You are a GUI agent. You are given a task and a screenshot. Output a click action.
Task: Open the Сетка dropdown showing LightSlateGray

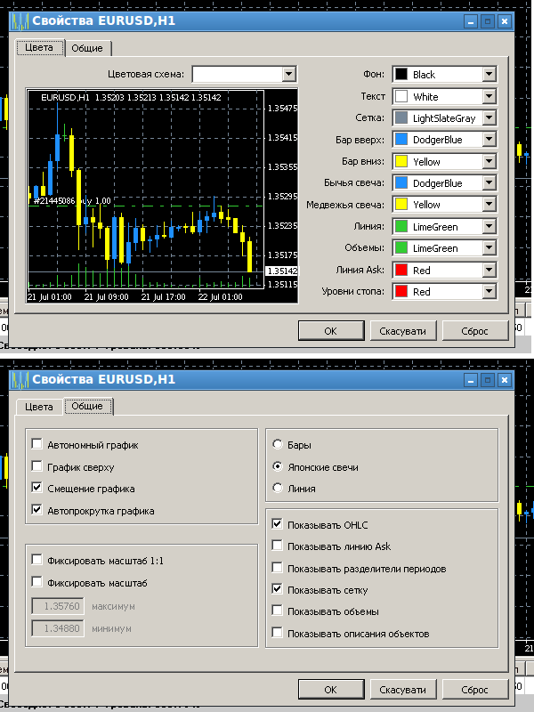tap(489, 118)
